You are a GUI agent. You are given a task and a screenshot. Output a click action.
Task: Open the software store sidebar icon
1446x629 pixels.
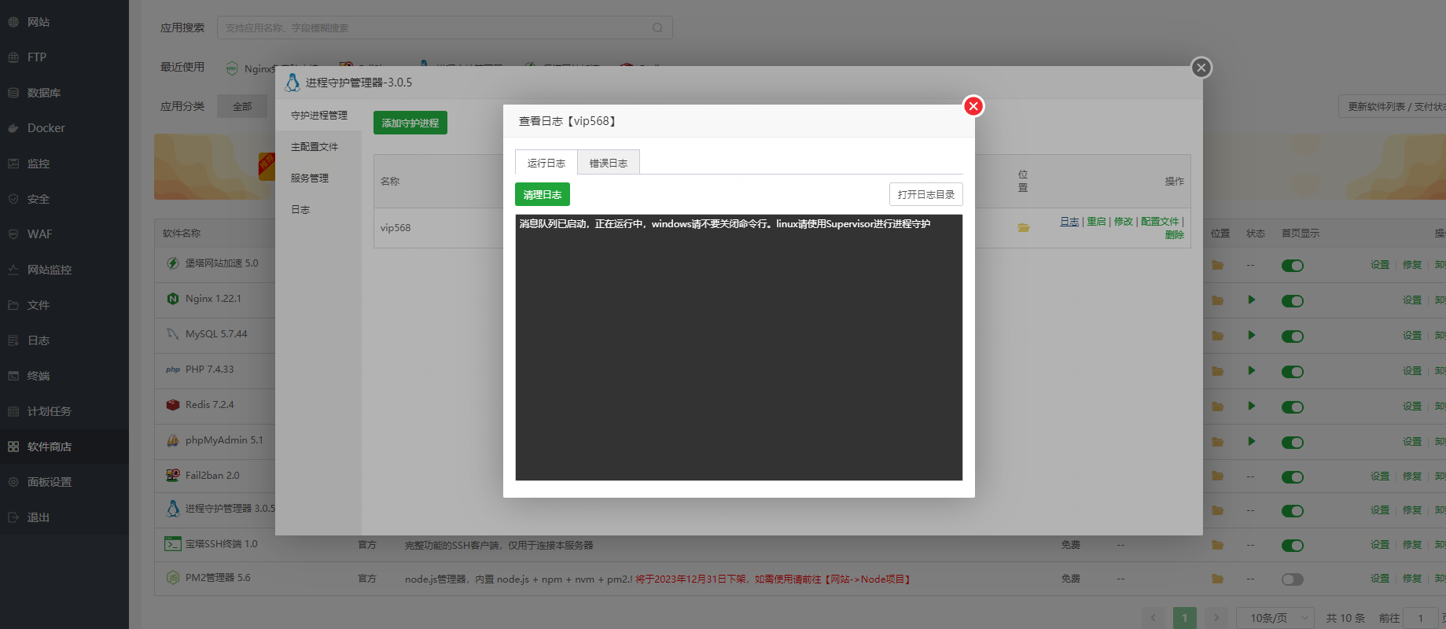[x=13, y=447]
